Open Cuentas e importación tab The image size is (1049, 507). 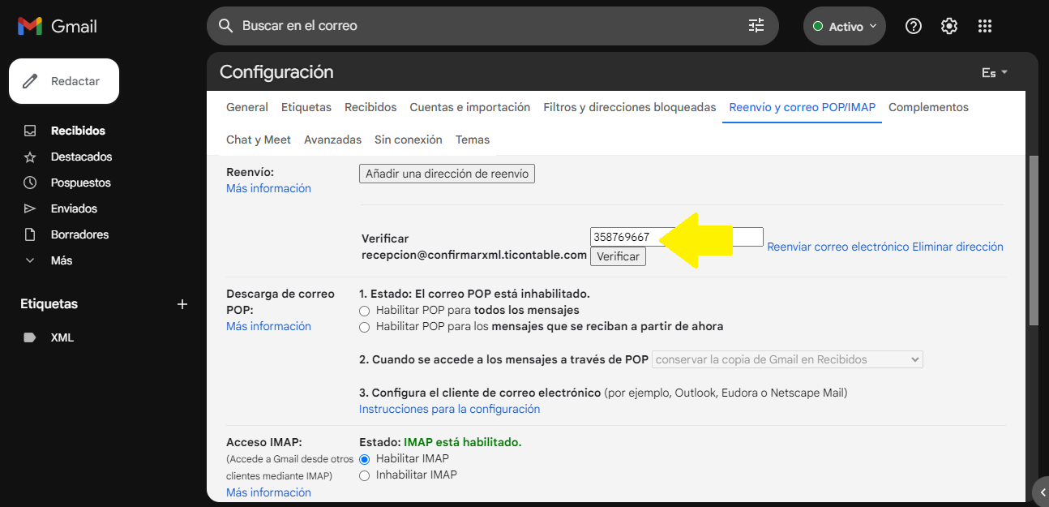pyautogui.click(x=470, y=107)
